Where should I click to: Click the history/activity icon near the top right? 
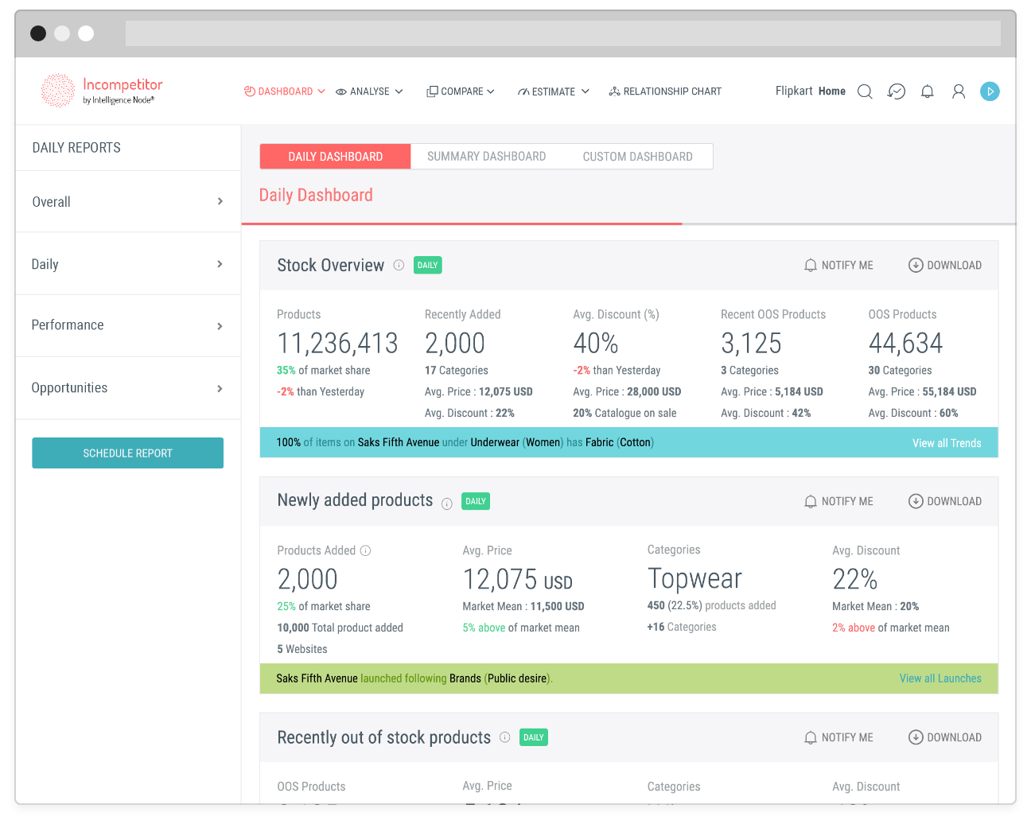pyautogui.click(x=896, y=91)
